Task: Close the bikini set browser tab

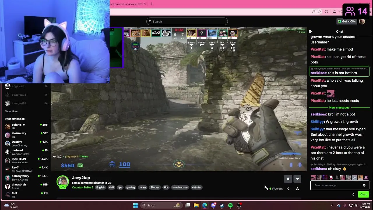Action: click(145, 4)
